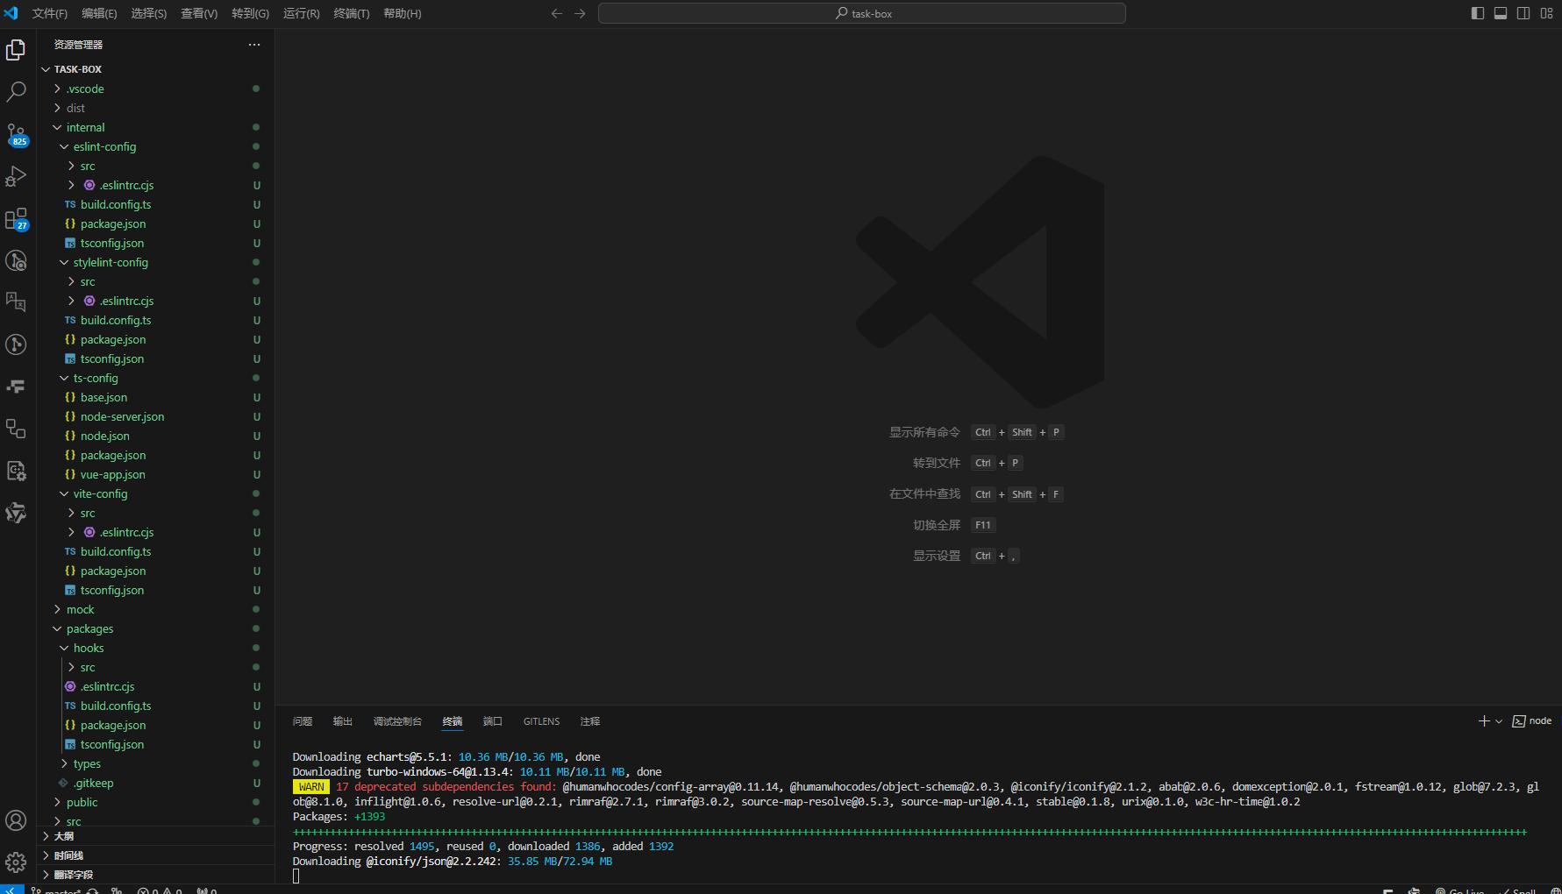
Task: Collapse the packages folder
Action: [x=156, y=628]
